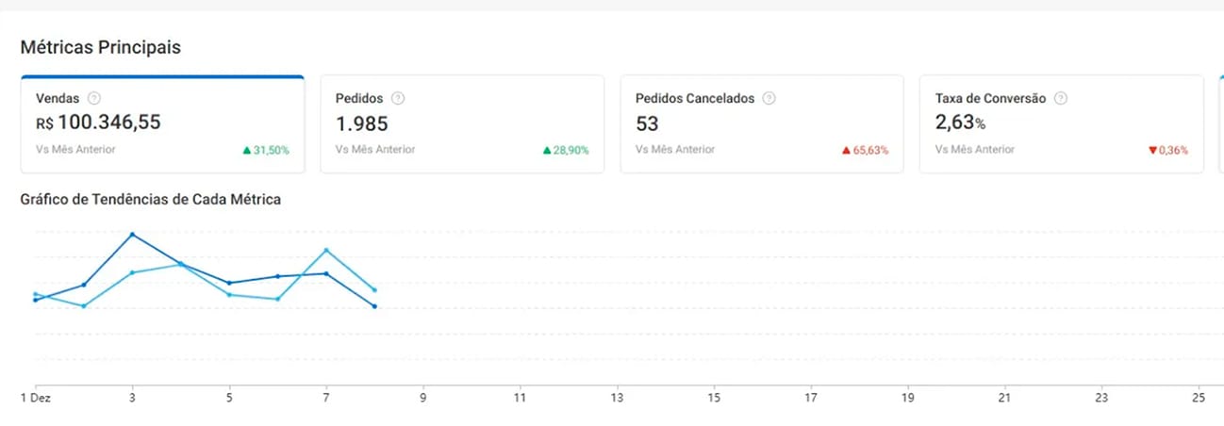The width and height of the screenshot is (1224, 426).
Task: Click the light blue peak point at day 7
Action: click(326, 250)
